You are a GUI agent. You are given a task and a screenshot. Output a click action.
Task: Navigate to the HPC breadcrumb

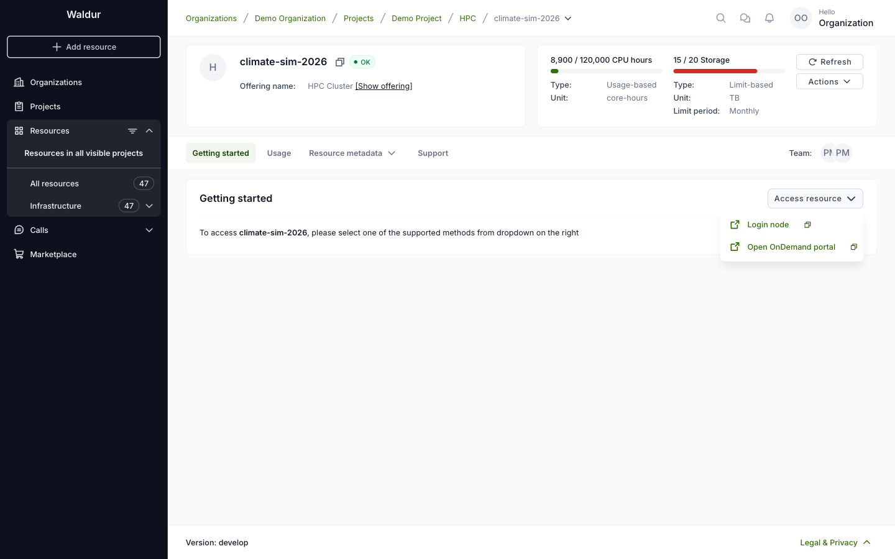pyautogui.click(x=467, y=19)
